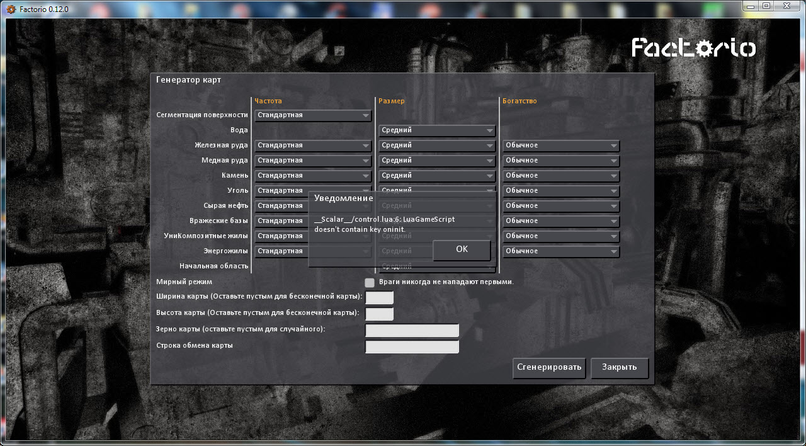Open Медная руда size dropdown
The image size is (806, 446).
pyautogui.click(x=437, y=161)
